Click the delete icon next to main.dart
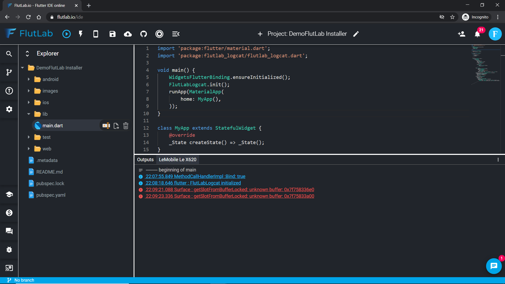 coord(126,126)
